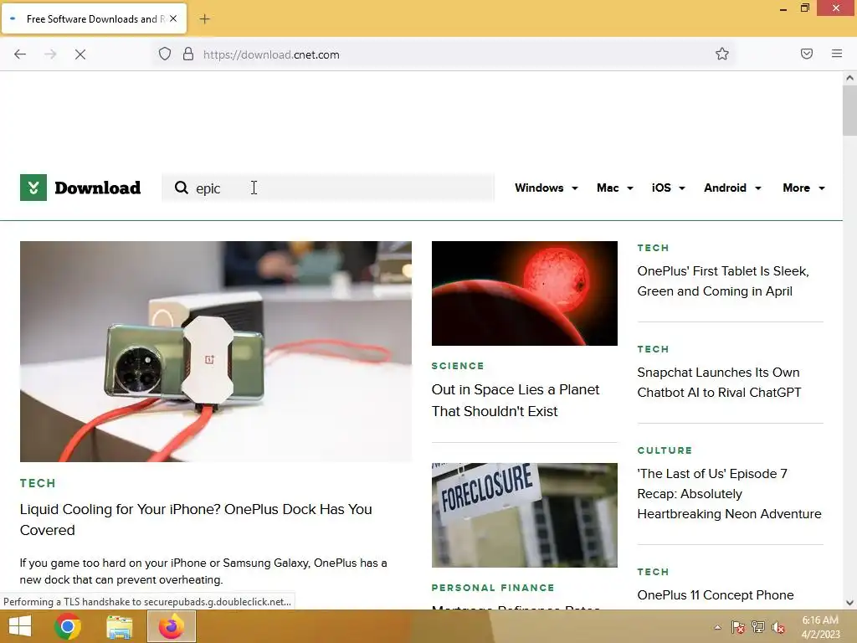Click the muted volume tray icon
This screenshot has height=643, width=857.
click(x=778, y=627)
